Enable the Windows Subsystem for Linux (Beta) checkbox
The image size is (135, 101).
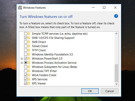(x=26, y=67)
